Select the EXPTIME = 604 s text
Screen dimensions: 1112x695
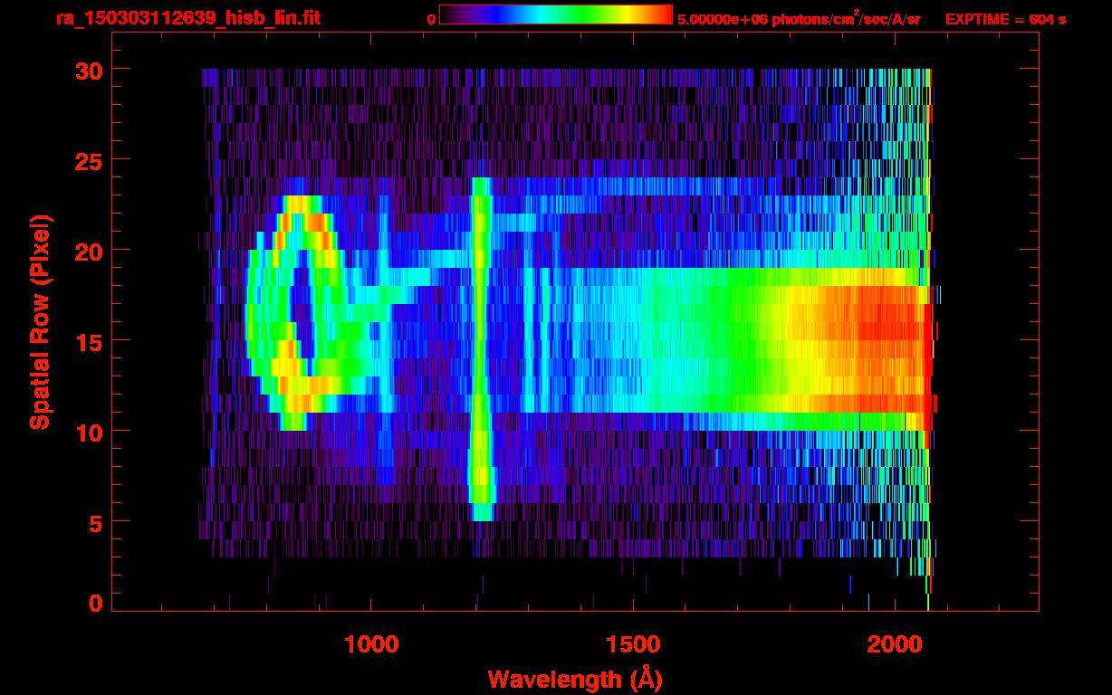pos(1005,18)
